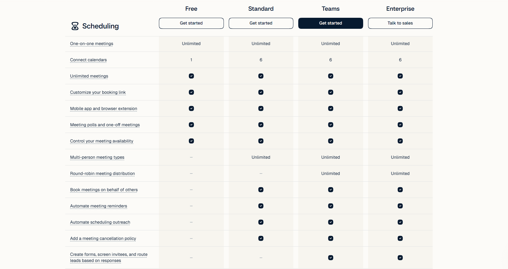Click the dark Get started Teams button
508x269 pixels.
(331, 23)
